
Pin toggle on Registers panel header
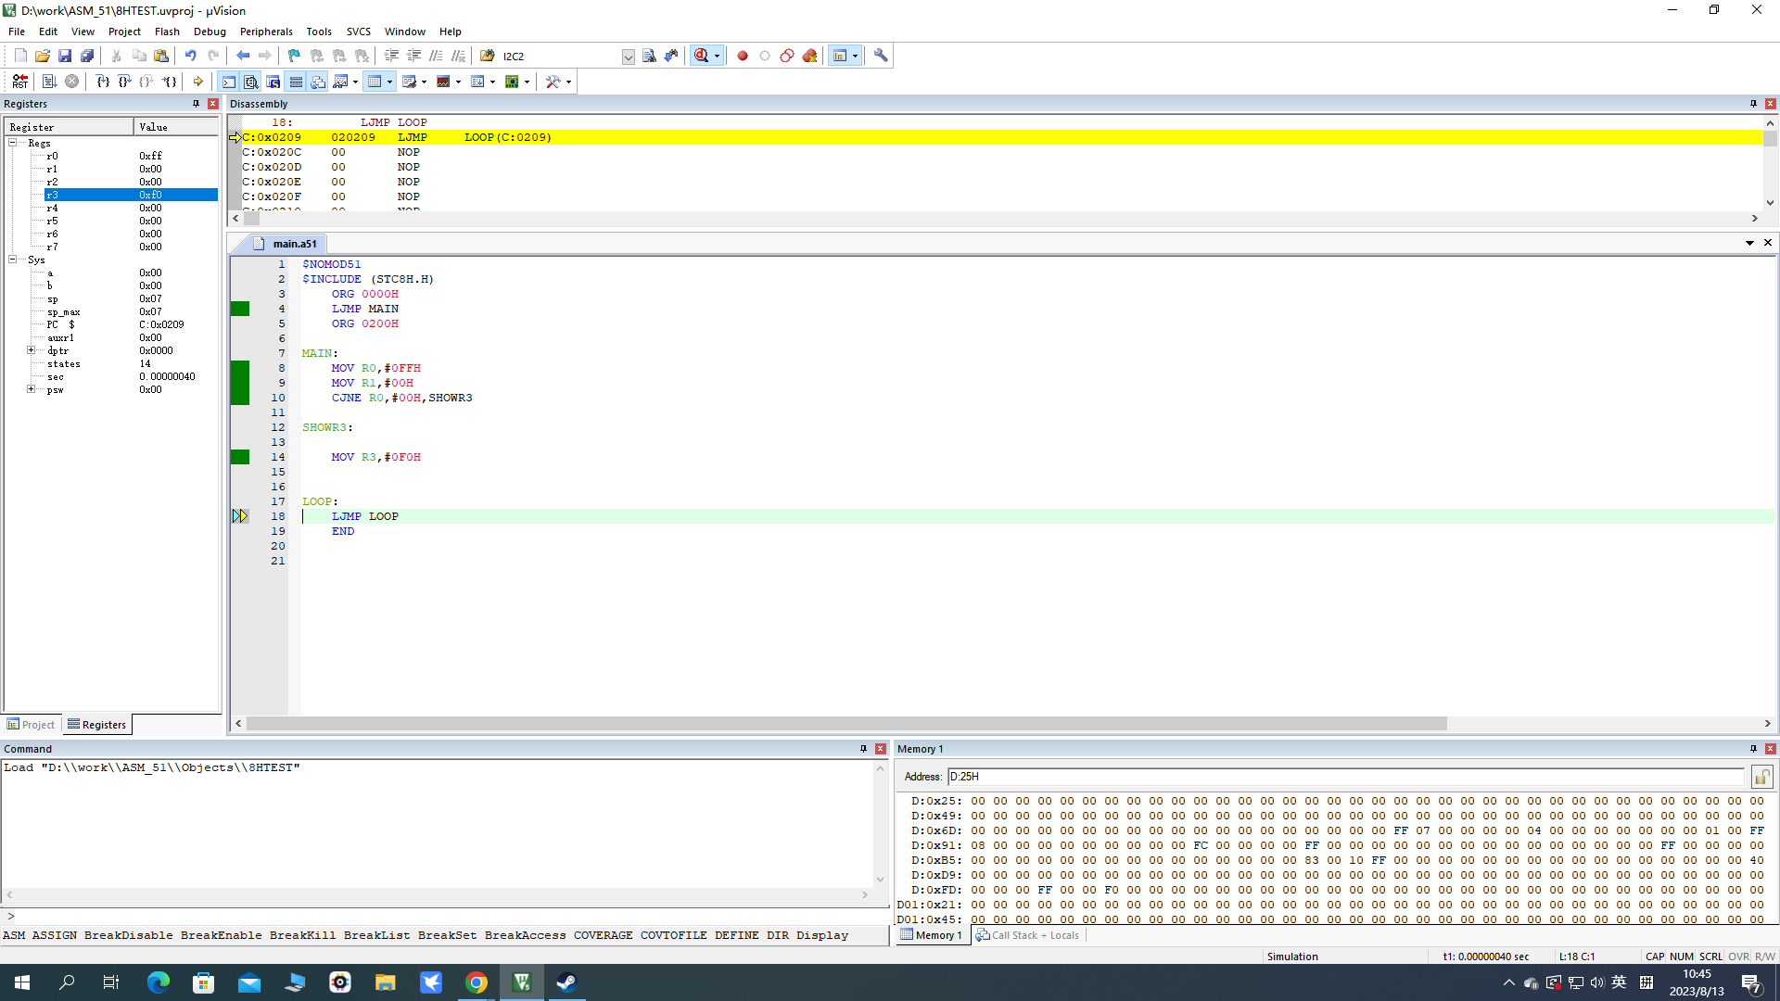click(x=196, y=104)
